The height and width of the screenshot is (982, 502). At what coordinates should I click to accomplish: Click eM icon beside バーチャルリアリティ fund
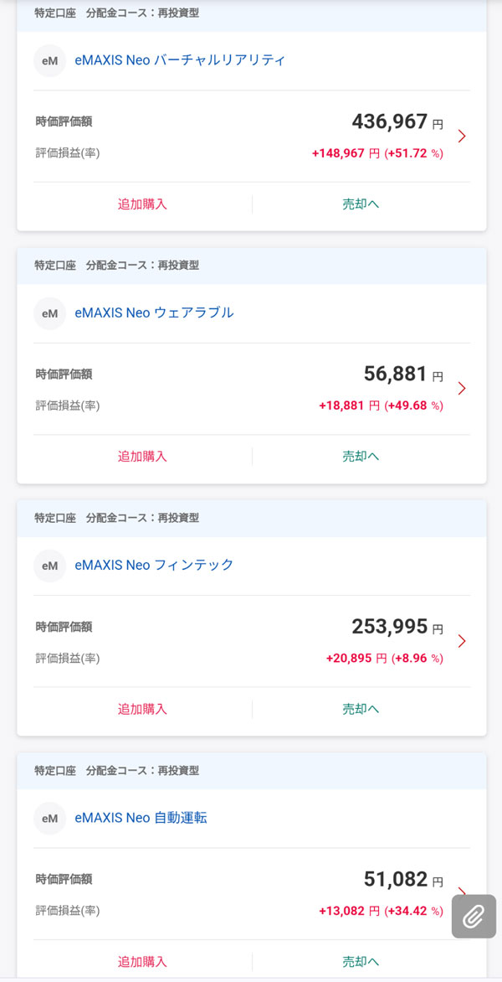[x=49, y=61]
